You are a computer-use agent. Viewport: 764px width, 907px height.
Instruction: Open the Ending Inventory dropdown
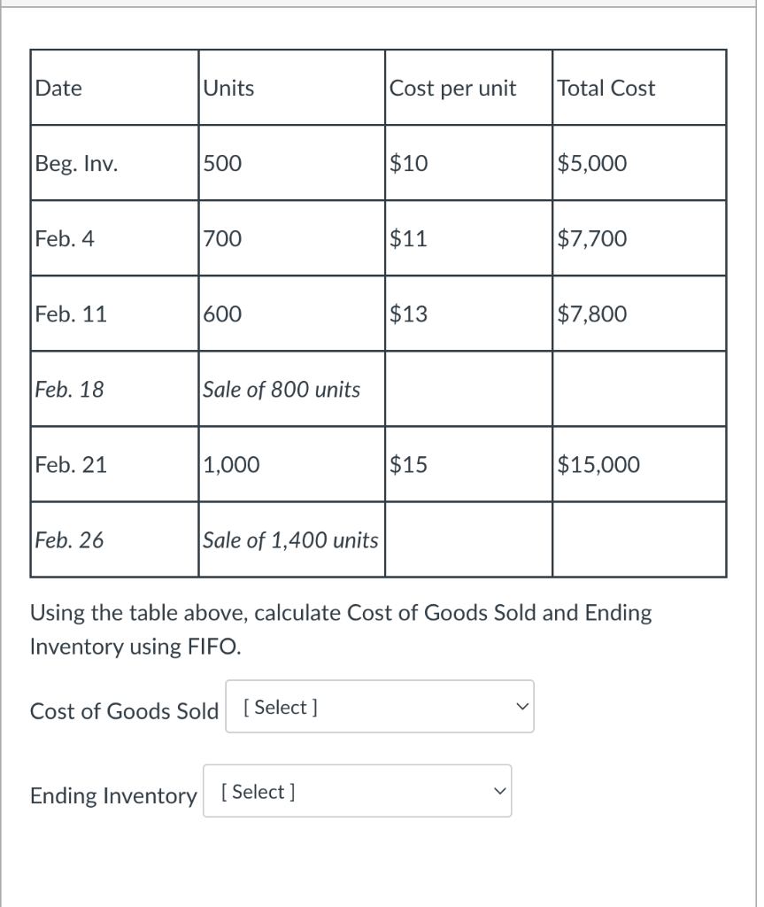click(357, 790)
